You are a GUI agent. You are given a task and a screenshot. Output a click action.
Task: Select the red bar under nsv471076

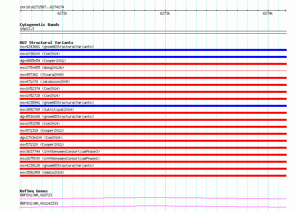[x=153, y=85]
